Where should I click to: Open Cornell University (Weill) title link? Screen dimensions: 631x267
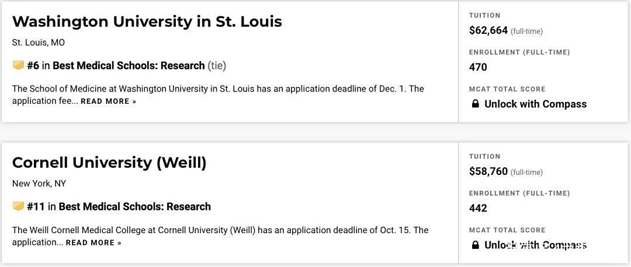[109, 163]
